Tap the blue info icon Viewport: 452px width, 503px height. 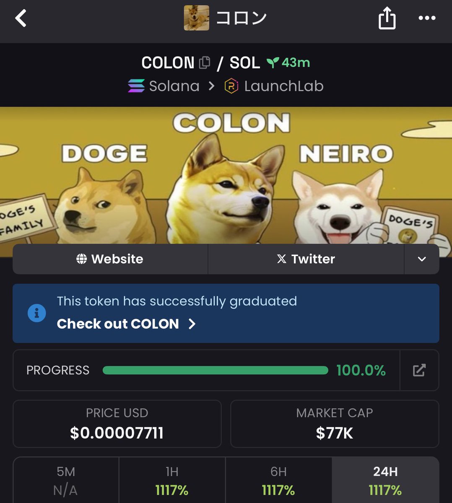pyautogui.click(x=36, y=313)
